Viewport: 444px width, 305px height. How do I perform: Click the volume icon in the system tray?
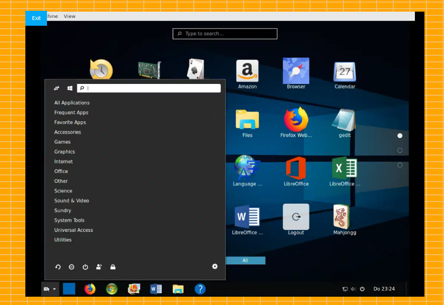click(353, 289)
